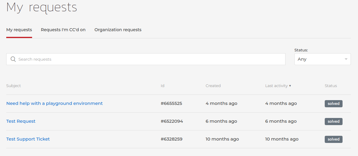Click solved badge for request #6328259
The image size is (358, 156).
point(333,139)
